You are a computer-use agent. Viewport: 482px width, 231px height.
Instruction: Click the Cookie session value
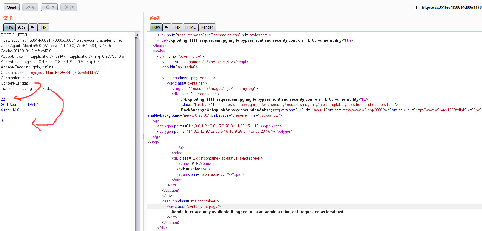click(x=65, y=72)
